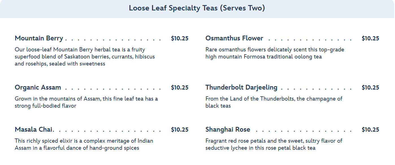Click the Mountain Berry herbal tea description

coord(85,57)
